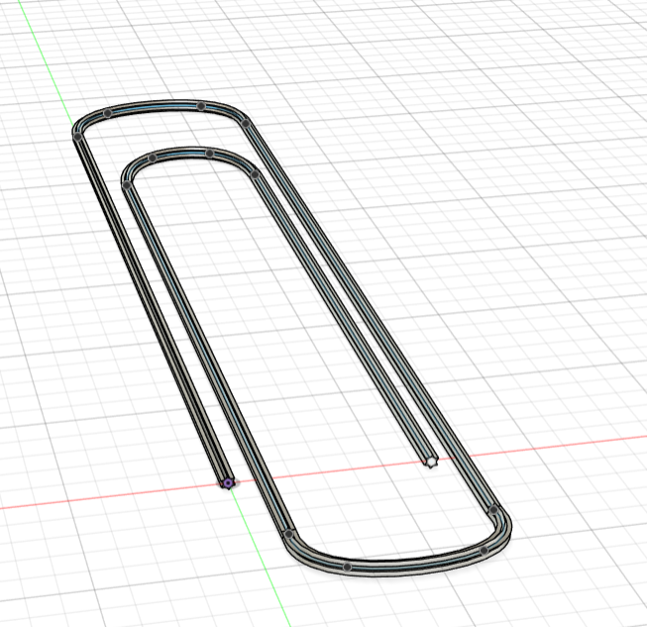Click the topmost sketch point on outer arc

(x=201, y=105)
